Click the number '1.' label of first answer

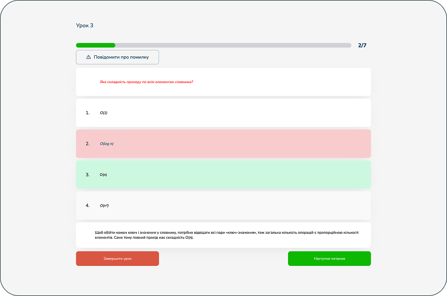(x=88, y=113)
